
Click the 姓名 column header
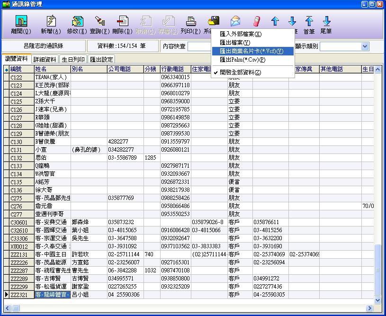tap(52, 69)
